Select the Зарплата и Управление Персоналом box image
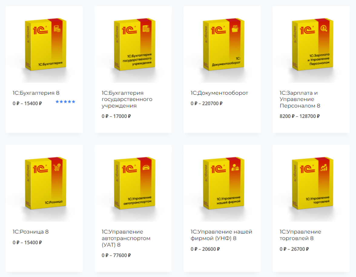The image size is (356, 277). (311, 45)
